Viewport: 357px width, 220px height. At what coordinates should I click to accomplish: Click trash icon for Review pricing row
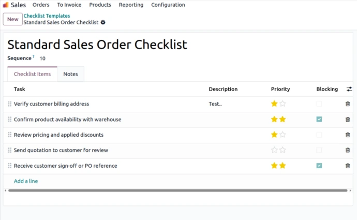pos(348,135)
